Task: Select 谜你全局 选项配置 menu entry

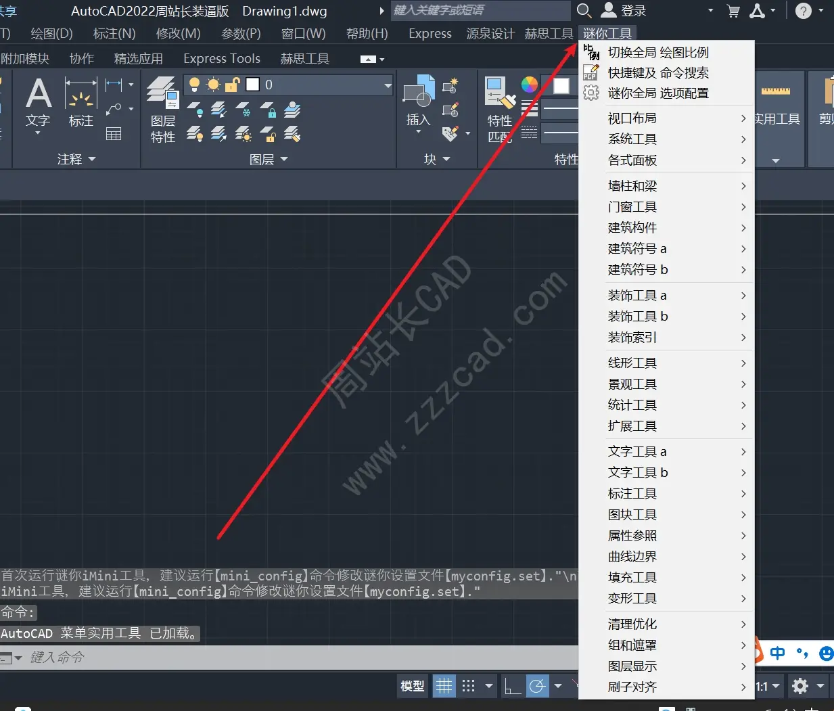Action: coord(666,93)
